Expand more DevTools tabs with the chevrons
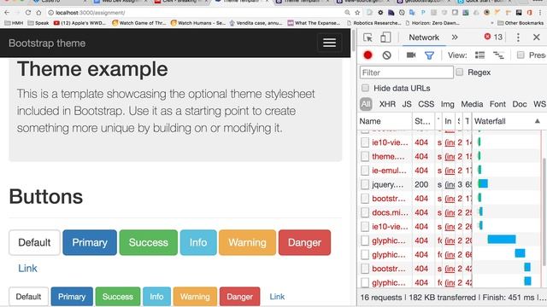The height and width of the screenshot is (307, 547). pos(455,38)
